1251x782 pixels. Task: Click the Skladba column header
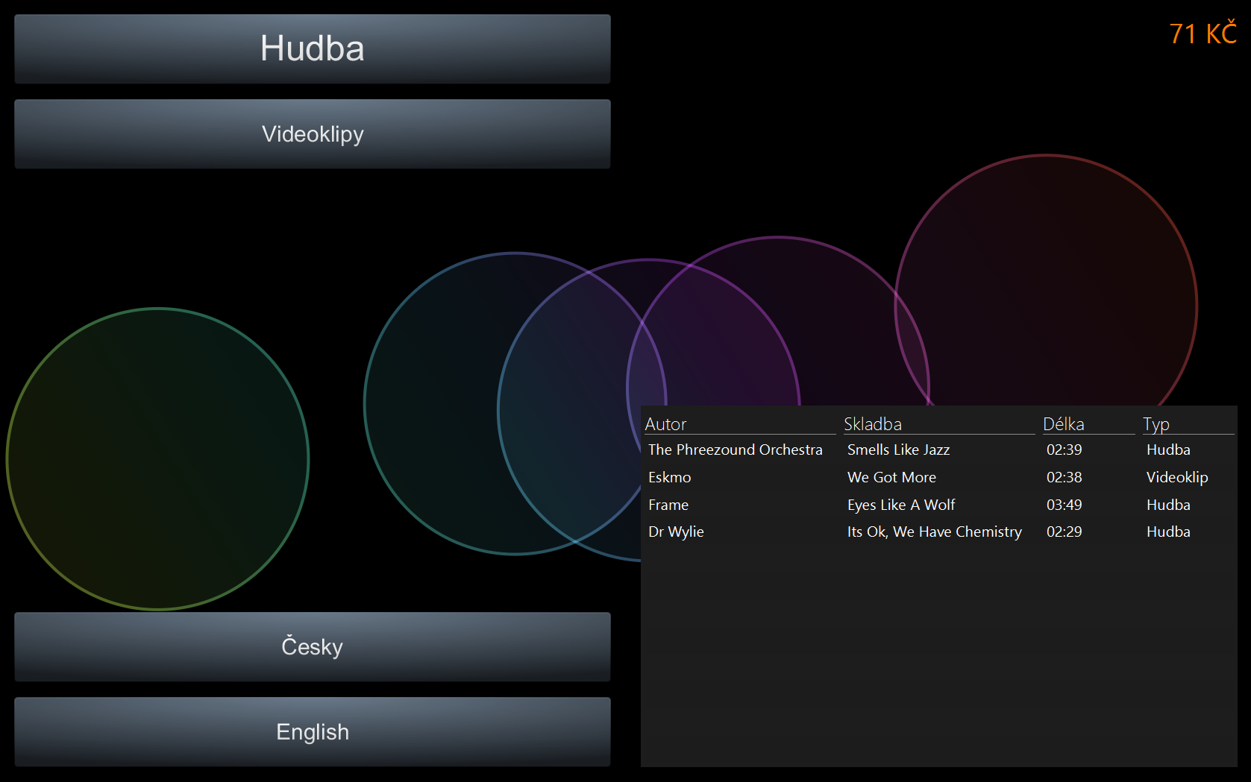click(x=873, y=424)
